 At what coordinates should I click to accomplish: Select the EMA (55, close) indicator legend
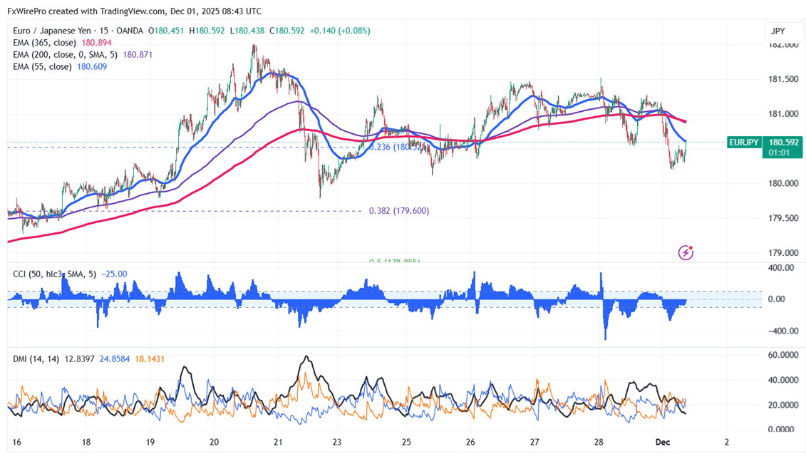(41, 66)
